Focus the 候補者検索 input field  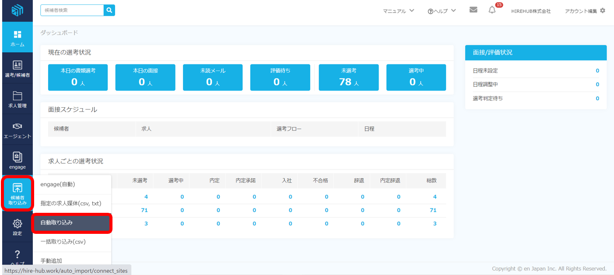tap(72, 10)
